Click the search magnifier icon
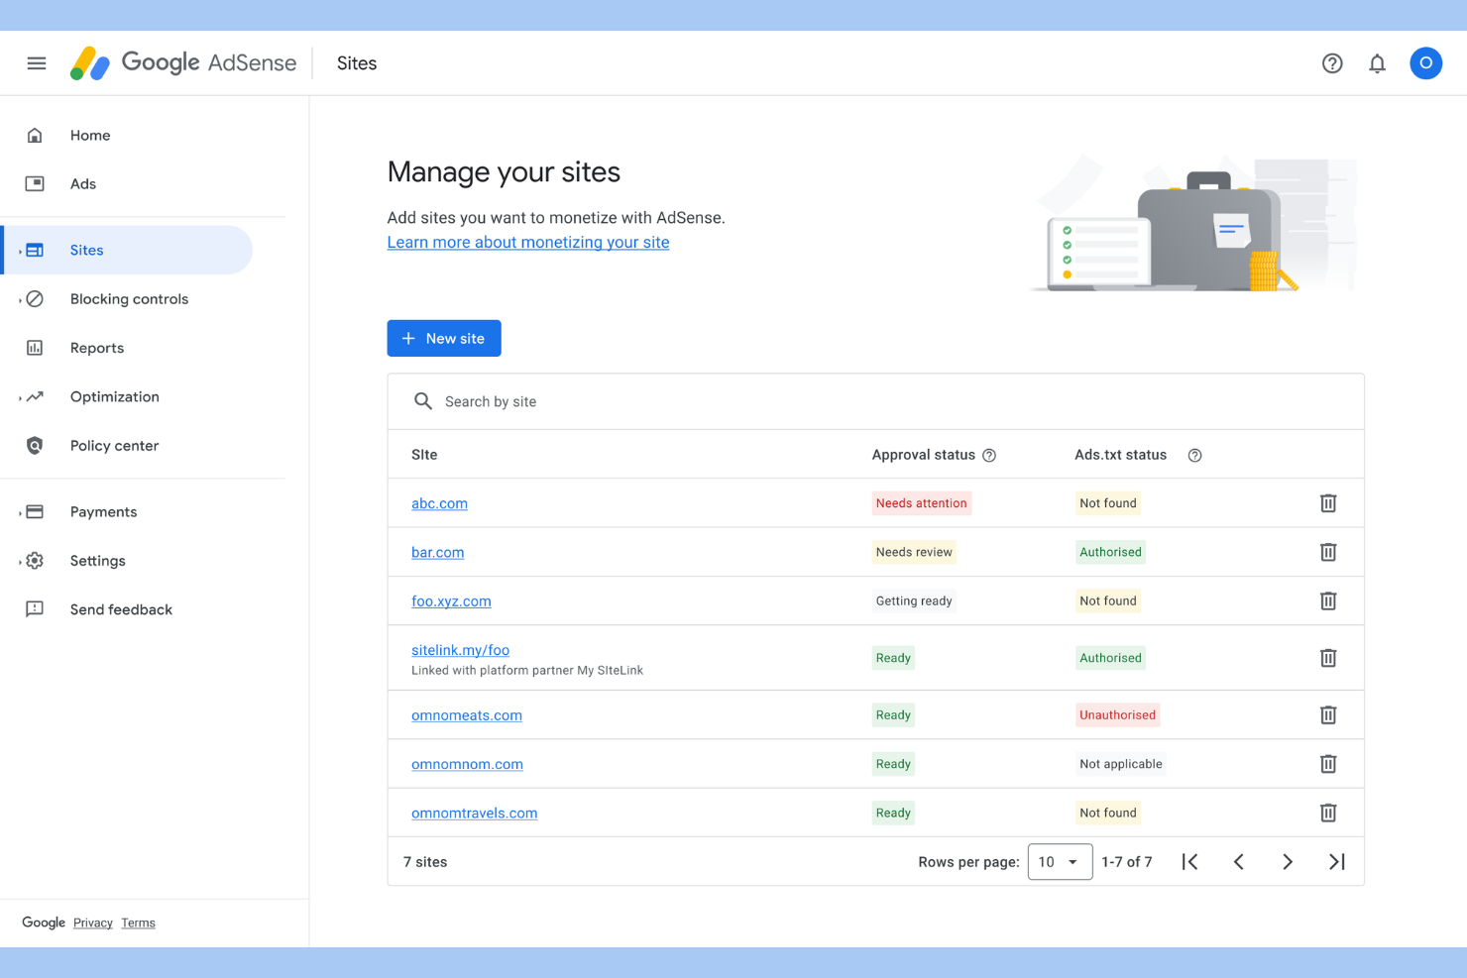The height and width of the screenshot is (978, 1467). 423,401
